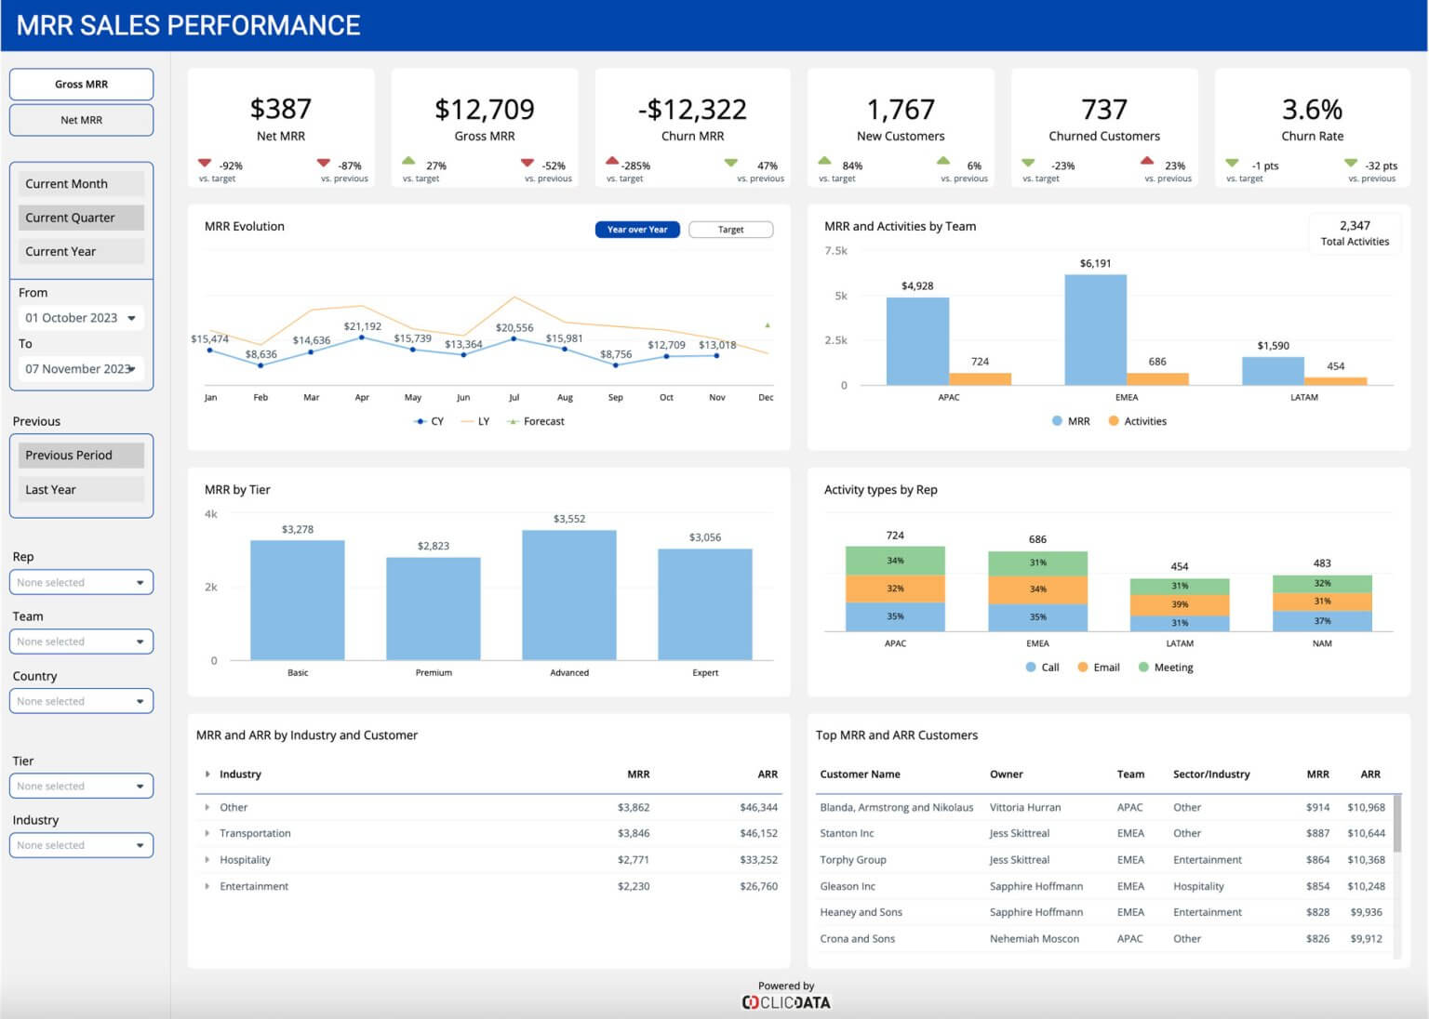Select the Year over Year tab
Screen dimensions: 1429x1019
[637, 229]
